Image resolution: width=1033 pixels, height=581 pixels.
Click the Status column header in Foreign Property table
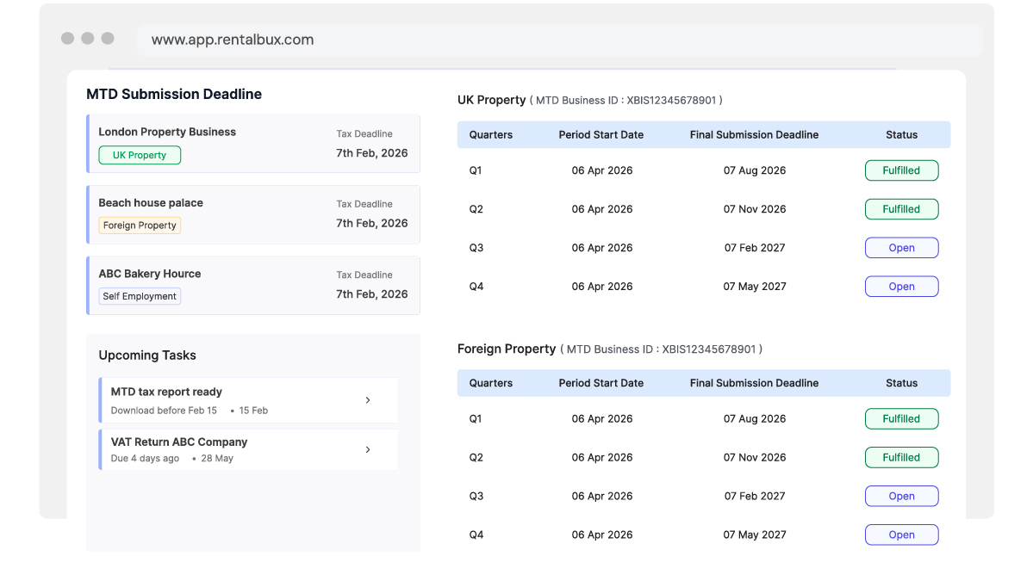tap(901, 383)
